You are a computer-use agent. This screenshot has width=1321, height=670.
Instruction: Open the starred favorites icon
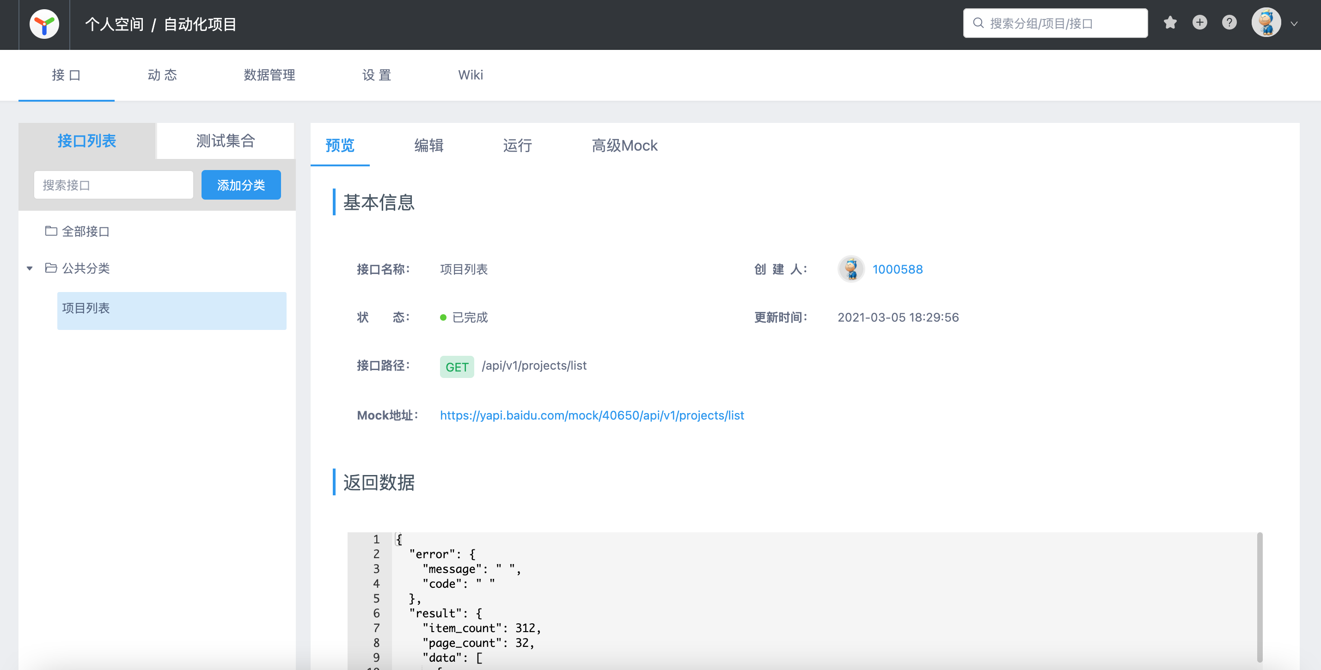1170,23
